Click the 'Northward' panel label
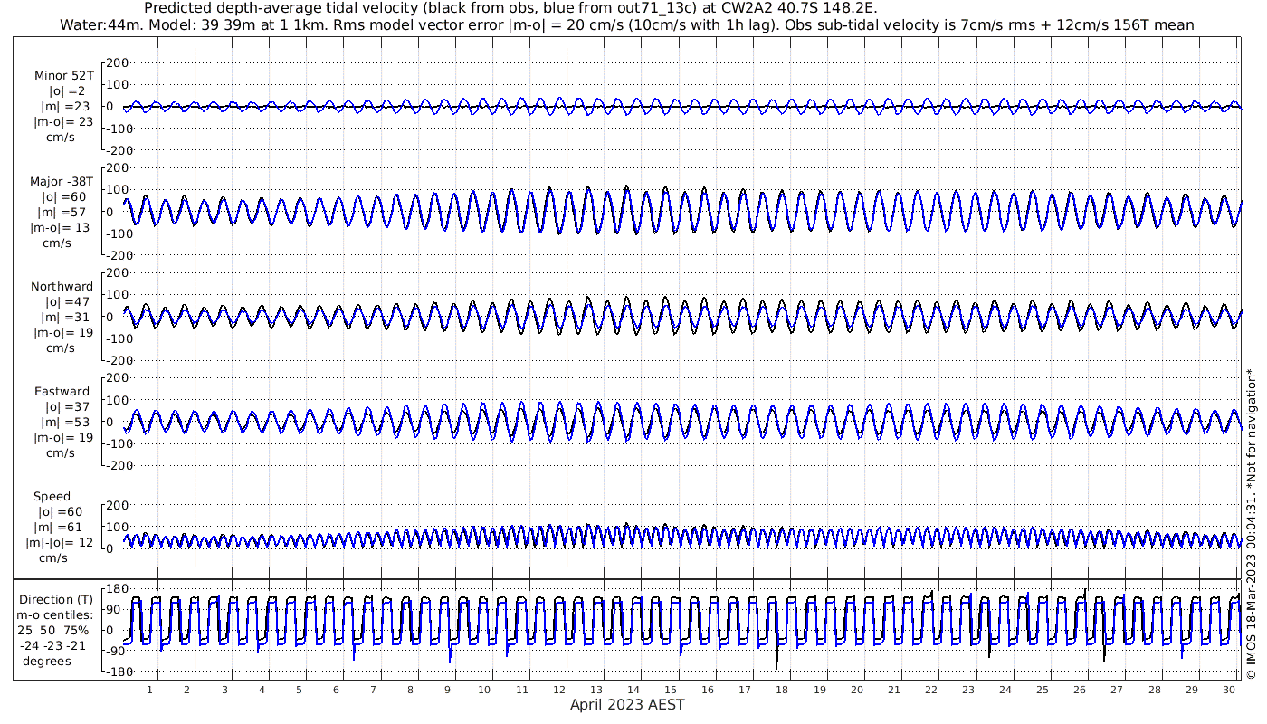 (62, 287)
